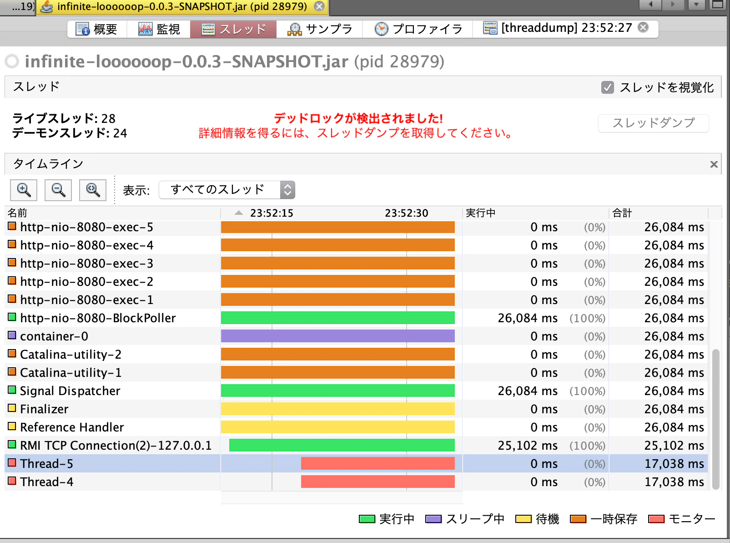Select the Catalina-utility-2 thread
This screenshot has width=730, height=543.
pos(356,354)
